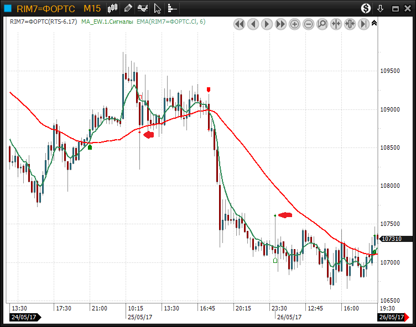The image size is (416, 327).
Task: Select the MA_EW.1.Сигналы indicator label
Action: 107,22
